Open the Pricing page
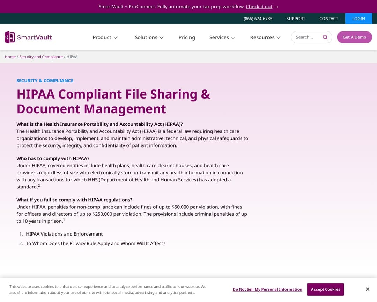377x302 pixels. pos(187,37)
